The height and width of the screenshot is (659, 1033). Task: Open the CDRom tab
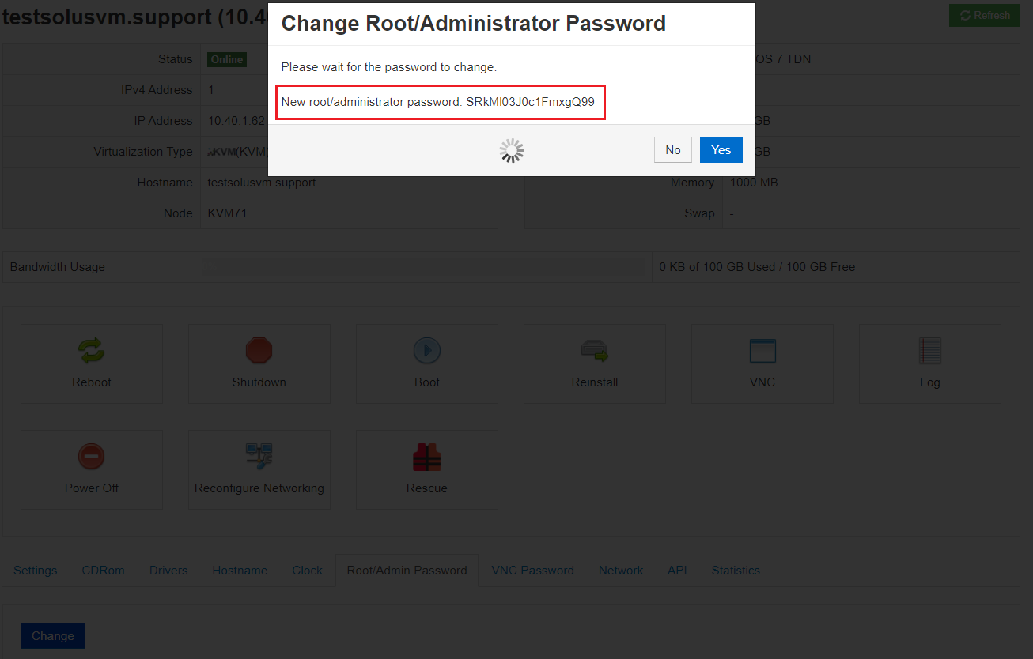point(104,571)
